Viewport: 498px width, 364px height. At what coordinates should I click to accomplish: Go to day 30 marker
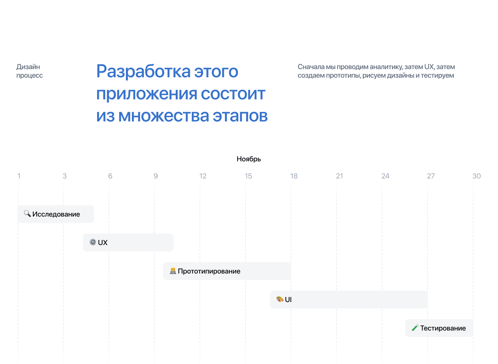coord(476,176)
